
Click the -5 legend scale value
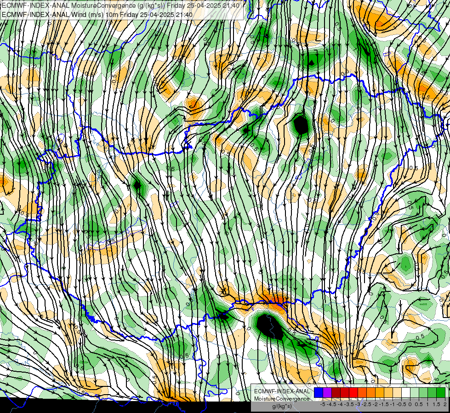[323, 404]
